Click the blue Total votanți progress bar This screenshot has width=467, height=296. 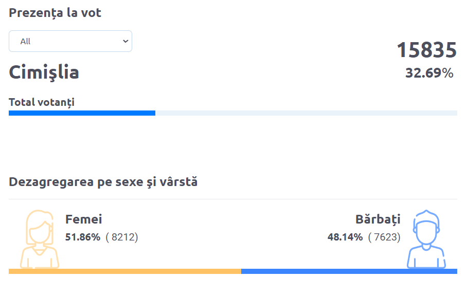[82, 113]
